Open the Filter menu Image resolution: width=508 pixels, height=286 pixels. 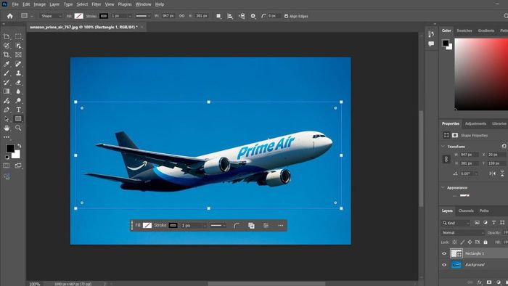(97, 4)
